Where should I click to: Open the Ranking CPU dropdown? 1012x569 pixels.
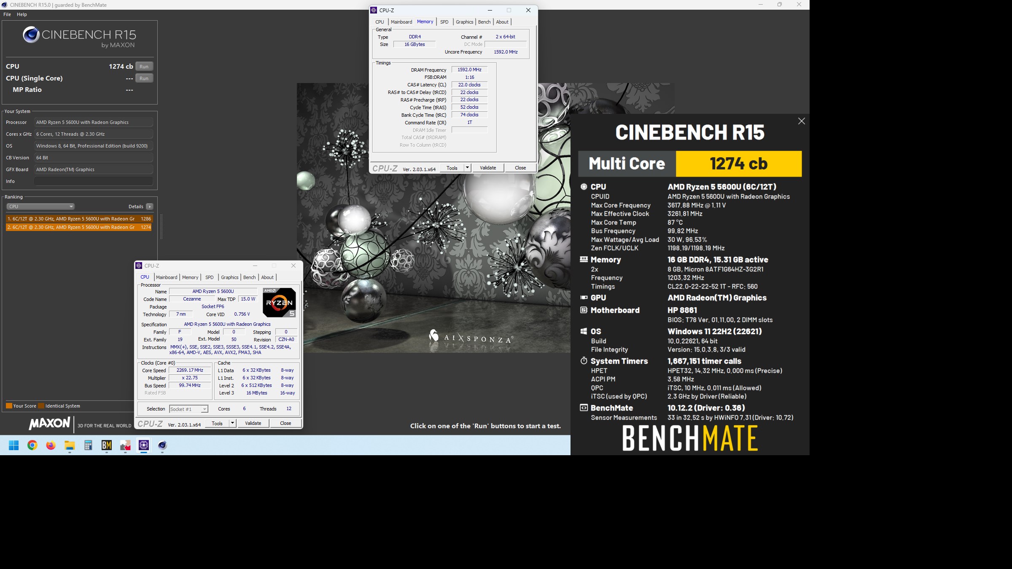coord(40,207)
